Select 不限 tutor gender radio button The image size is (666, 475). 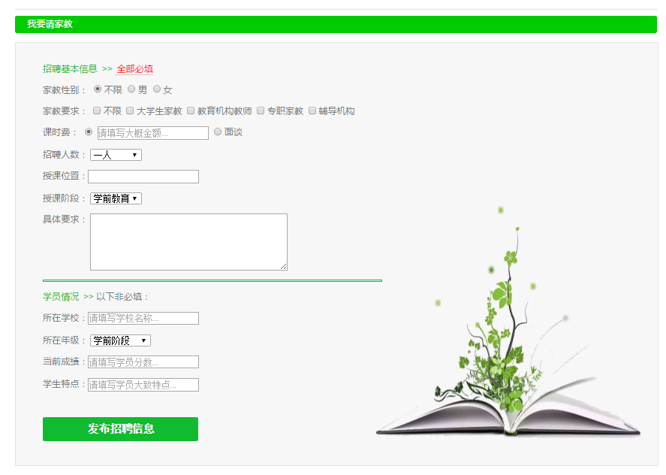coord(98,89)
